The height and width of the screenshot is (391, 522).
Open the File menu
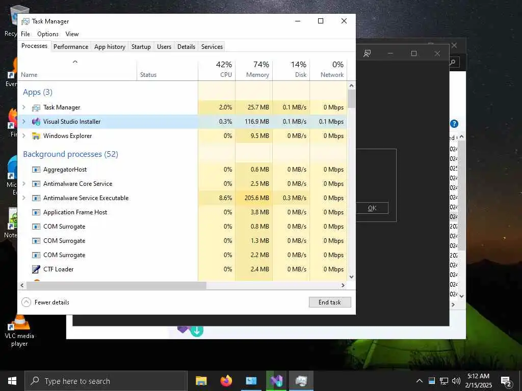pos(25,34)
